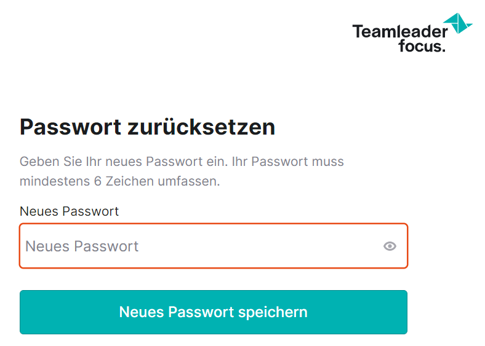Viewport: 485px width, 346px height.
Task: Click the word "zurücksetzen" in the page title
Action: 201,127
